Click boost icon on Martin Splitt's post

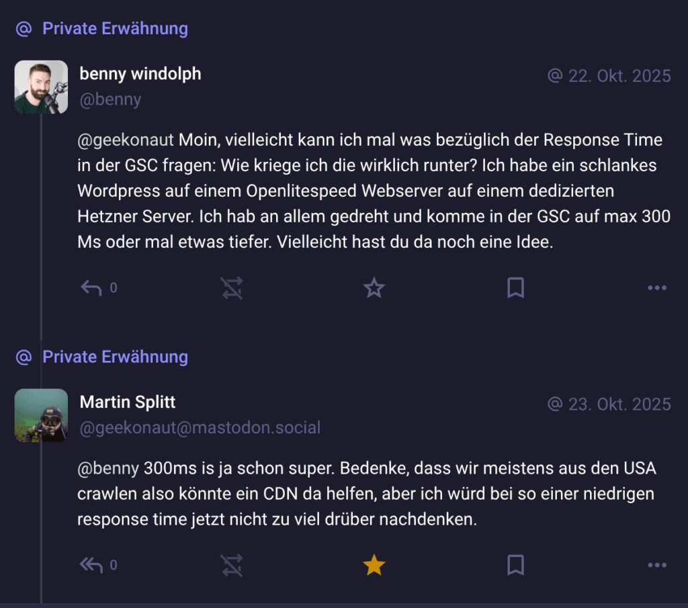[x=232, y=565]
